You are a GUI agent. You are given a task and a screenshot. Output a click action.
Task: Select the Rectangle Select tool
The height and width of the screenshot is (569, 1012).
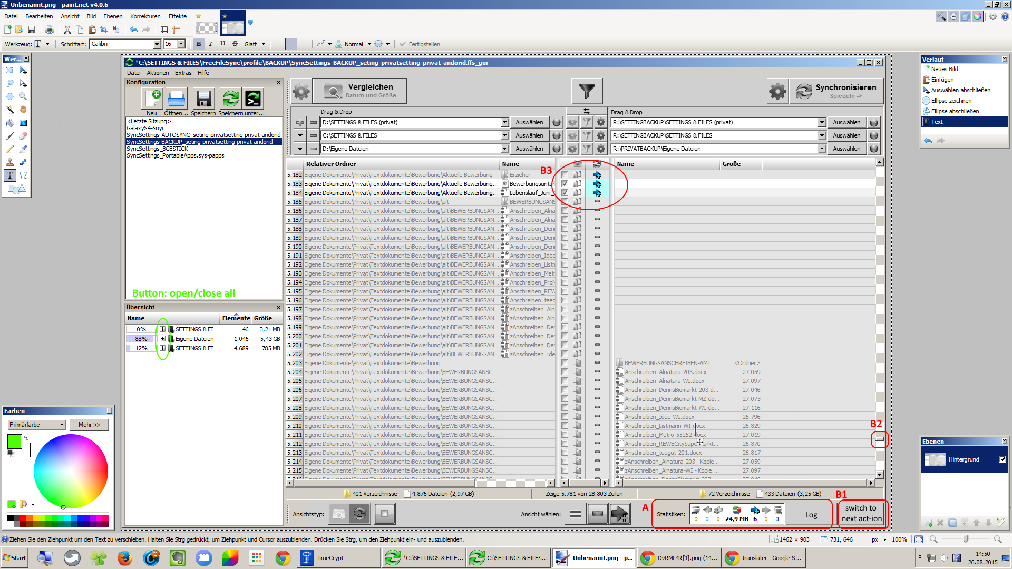10,70
